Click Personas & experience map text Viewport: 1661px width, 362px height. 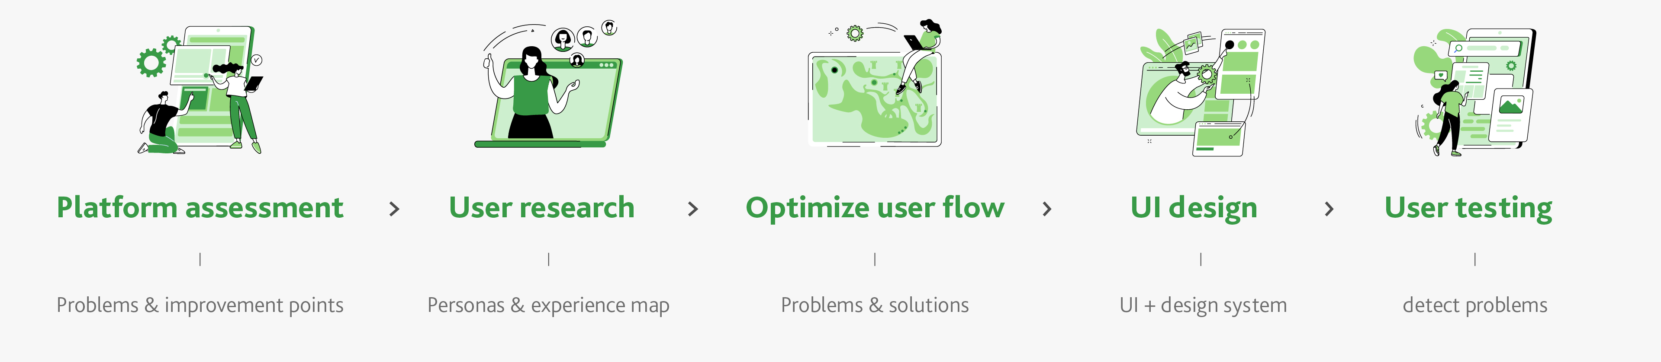coord(548,305)
